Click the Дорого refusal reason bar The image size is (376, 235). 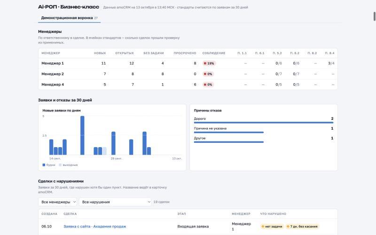(264, 123)
